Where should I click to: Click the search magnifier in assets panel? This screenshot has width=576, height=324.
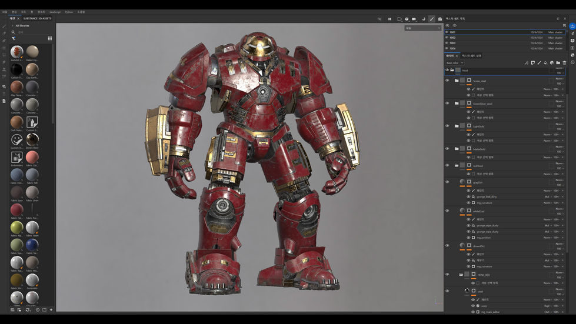coord(13,32)
